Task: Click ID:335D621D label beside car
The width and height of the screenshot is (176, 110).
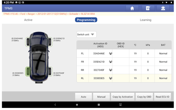Action: coord(59,39)
